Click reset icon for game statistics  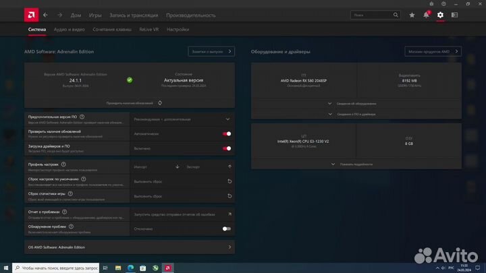point(230,195)
